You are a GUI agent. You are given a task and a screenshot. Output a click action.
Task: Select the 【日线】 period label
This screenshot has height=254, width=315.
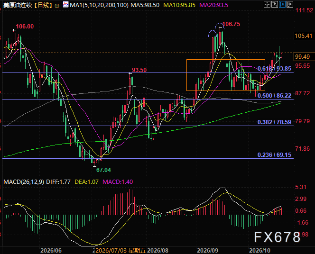pyautogui.click(x=43, y=5)
